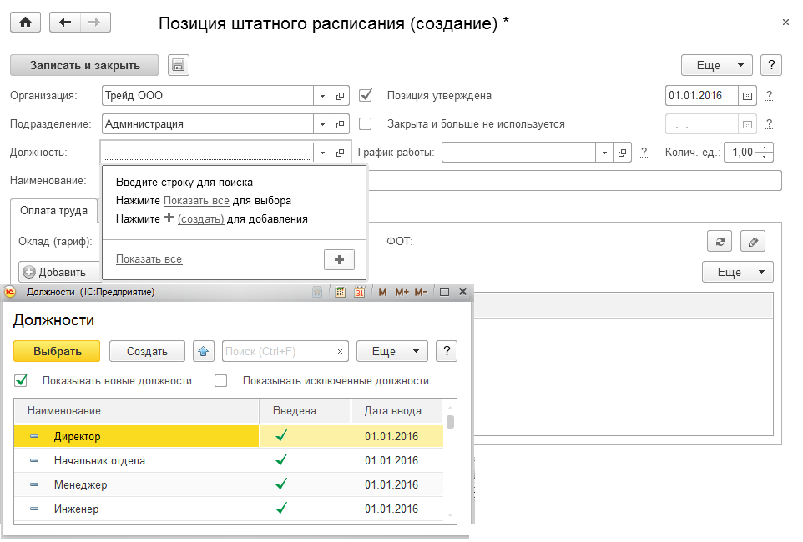Click the Показать все link at popup bottom
The height and width of the screenshot is (542, 803).
click(x=149, y=259)
